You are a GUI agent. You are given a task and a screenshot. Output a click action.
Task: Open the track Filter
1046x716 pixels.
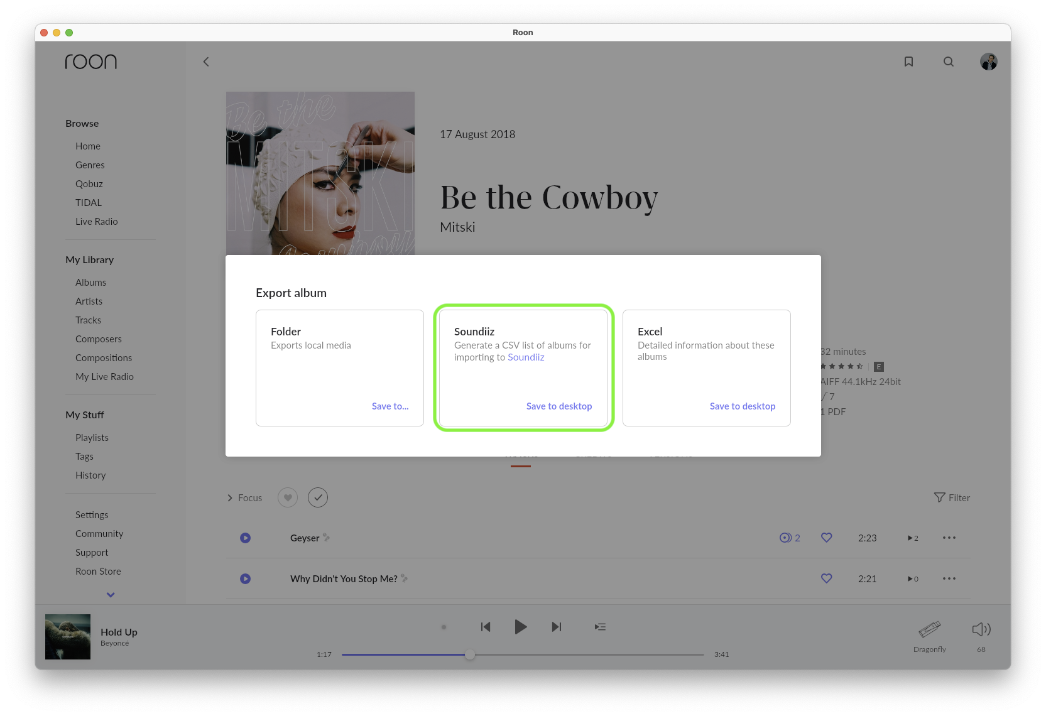click(x=952, y=497)
